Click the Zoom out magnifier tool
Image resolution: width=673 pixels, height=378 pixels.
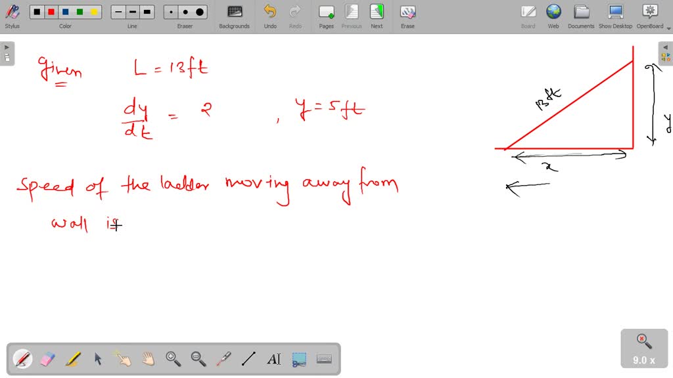coord(198,359)
